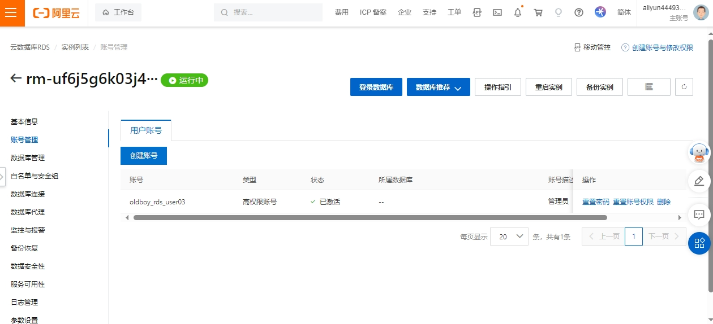The height and width of the screenshot is (324, 713).
Task: Launch Cloud Shell terminal icon
Action: (x=497, y=12)
